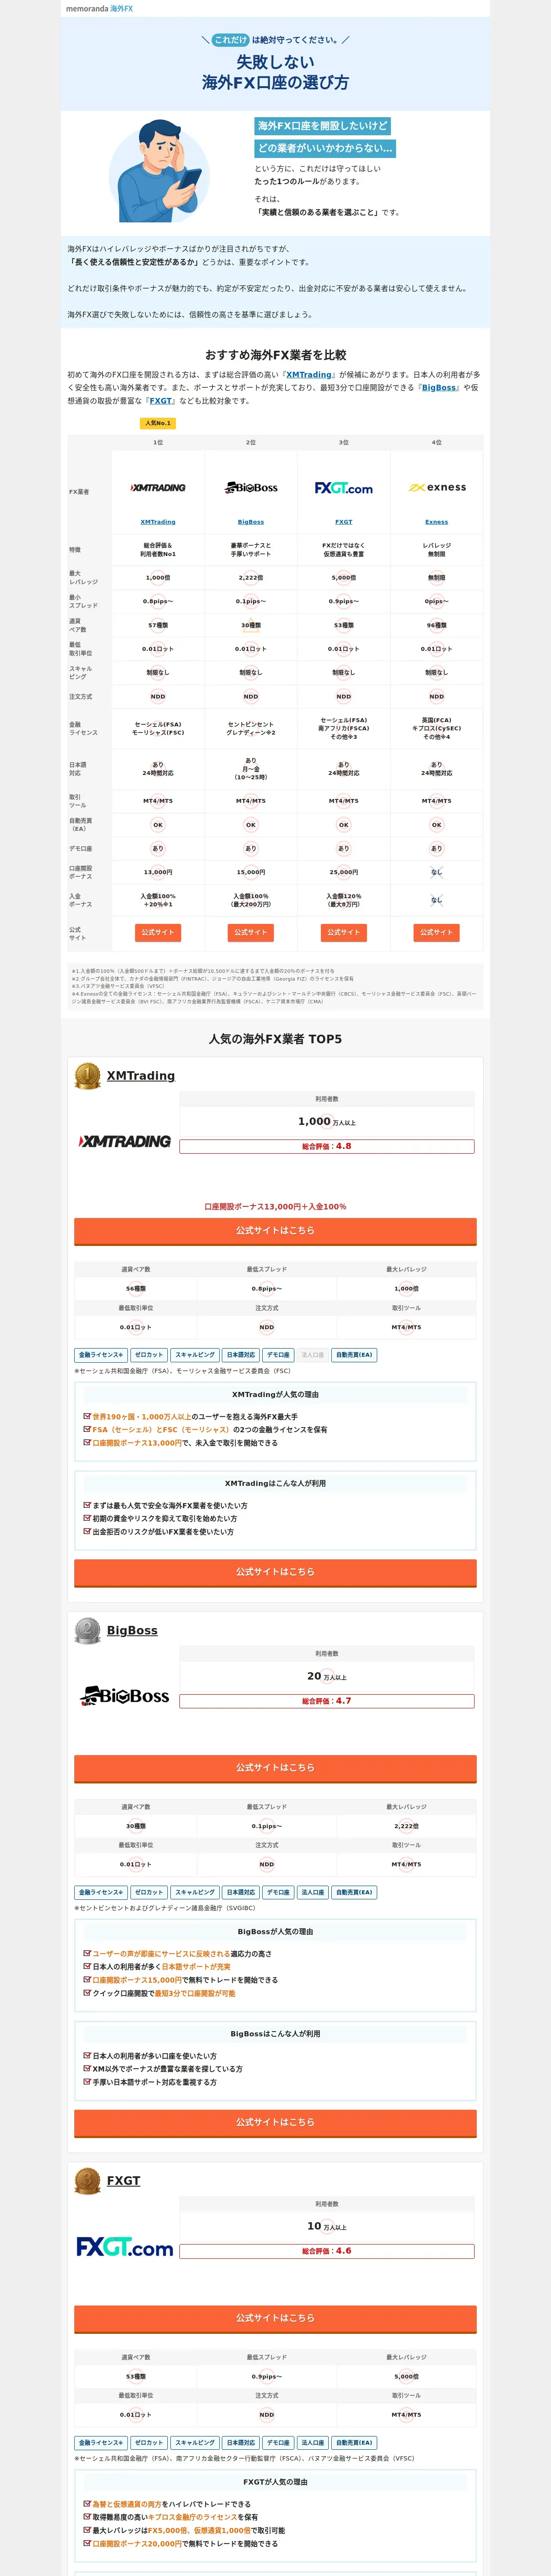Click the gold number 1 medal icon
The height and width of the screenshot is (2576, 551).
(88, 1075)
